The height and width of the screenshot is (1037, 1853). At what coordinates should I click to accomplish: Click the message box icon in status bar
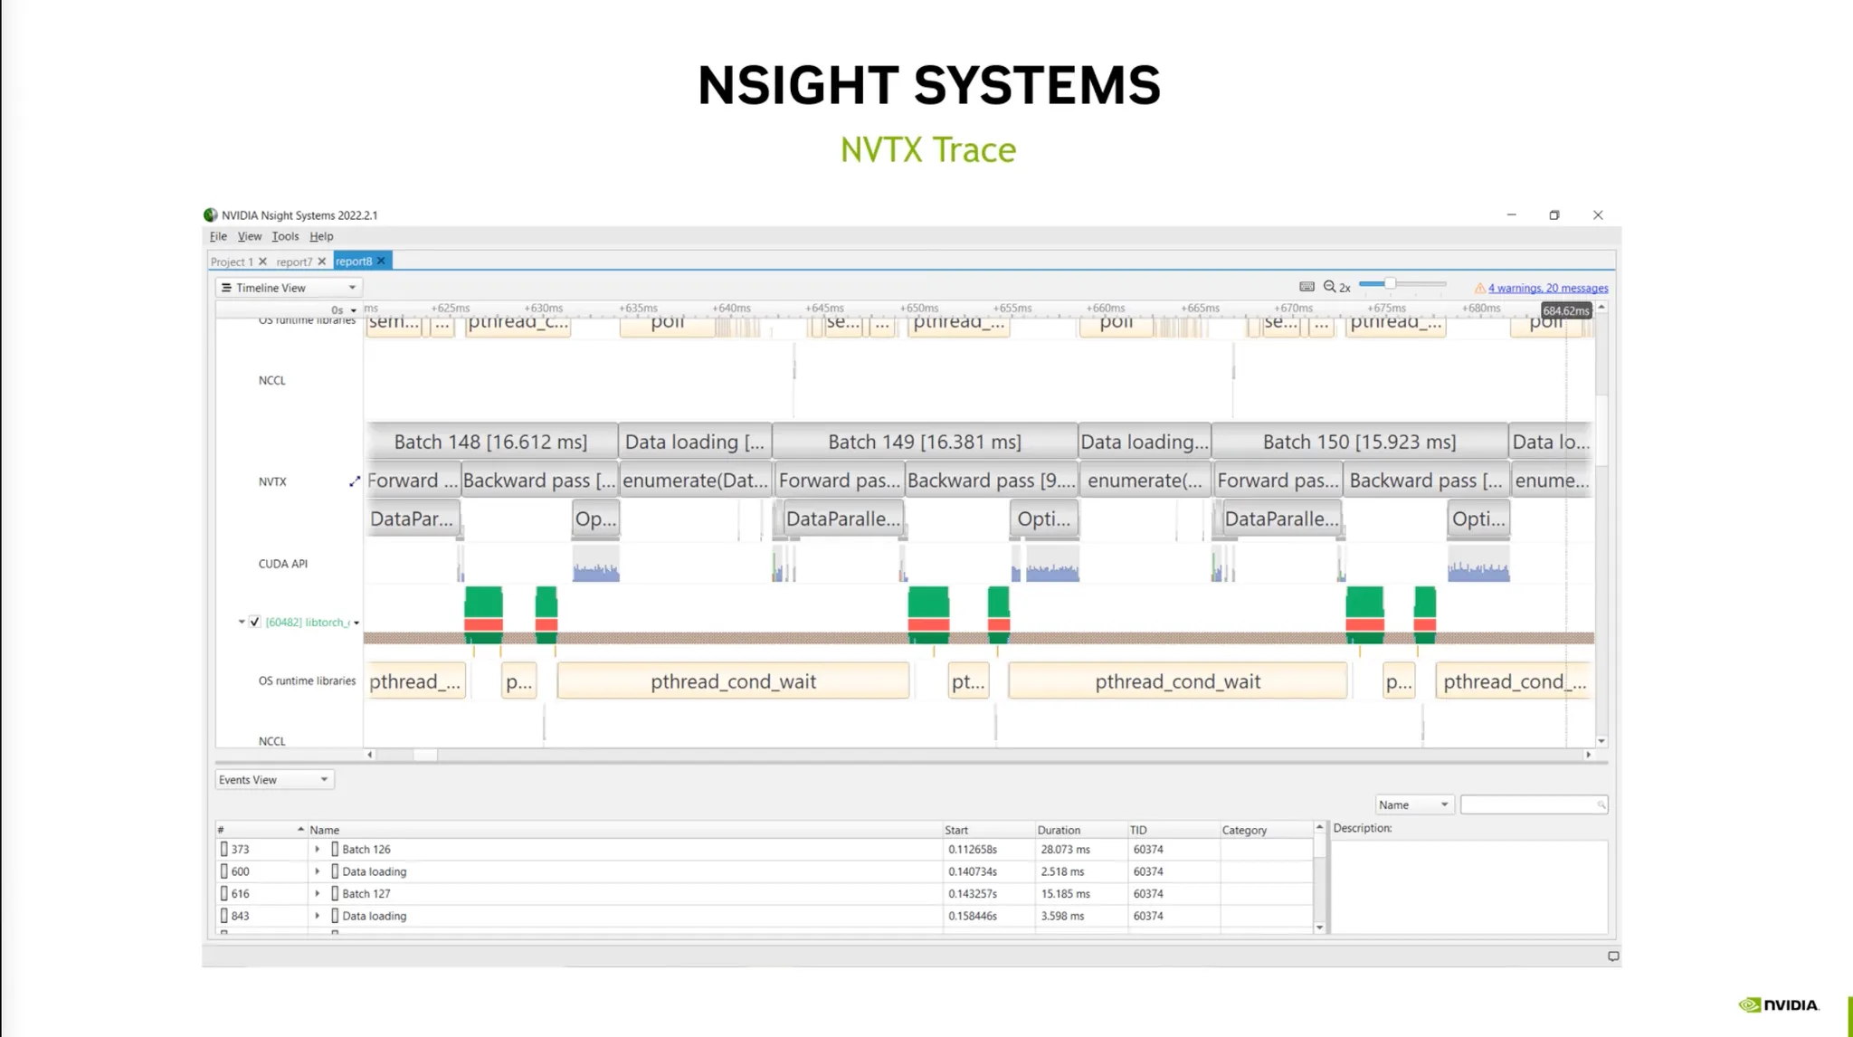[1613, 956]
